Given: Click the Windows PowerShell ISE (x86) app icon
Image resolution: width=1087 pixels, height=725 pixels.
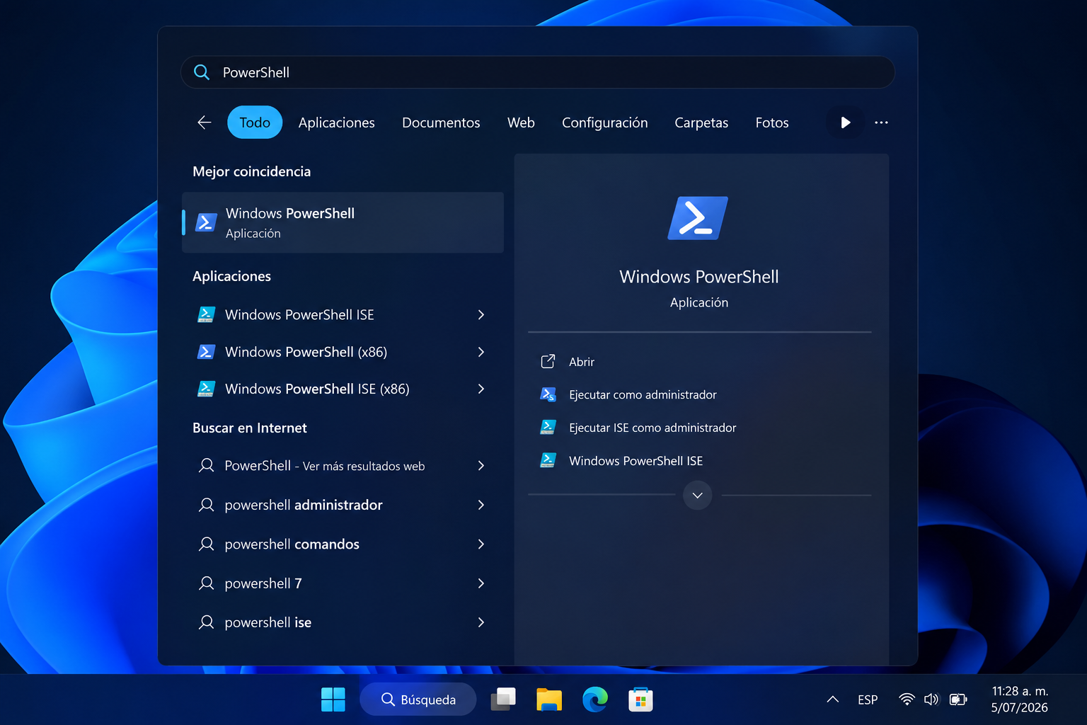Looking at the screenshot, I should pos(206,389).
